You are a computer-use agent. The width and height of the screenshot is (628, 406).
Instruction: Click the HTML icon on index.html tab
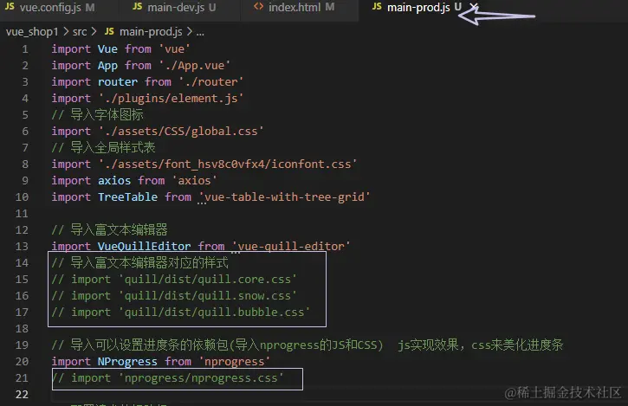tap(259, 7)
